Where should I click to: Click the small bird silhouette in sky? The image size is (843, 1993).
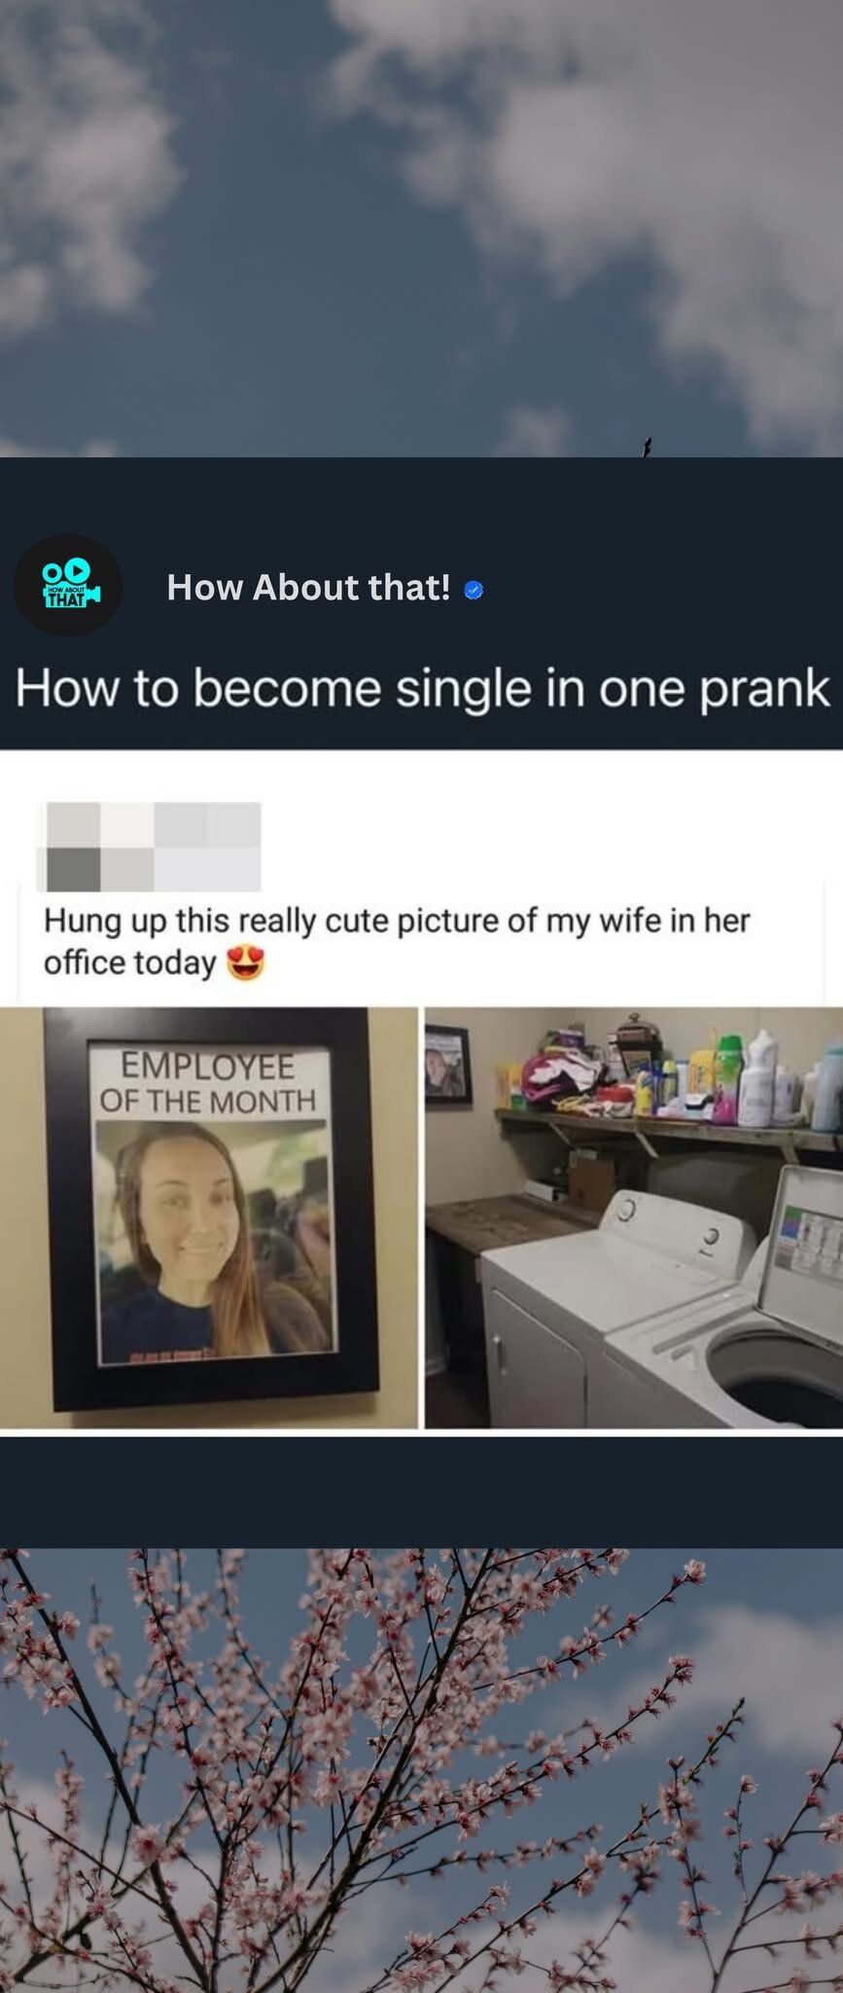[646, 448]
